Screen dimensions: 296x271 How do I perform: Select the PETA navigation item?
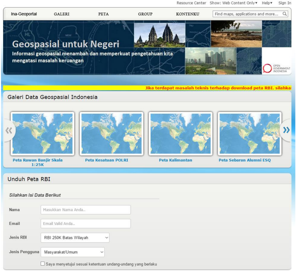click(x=104, y=14)
